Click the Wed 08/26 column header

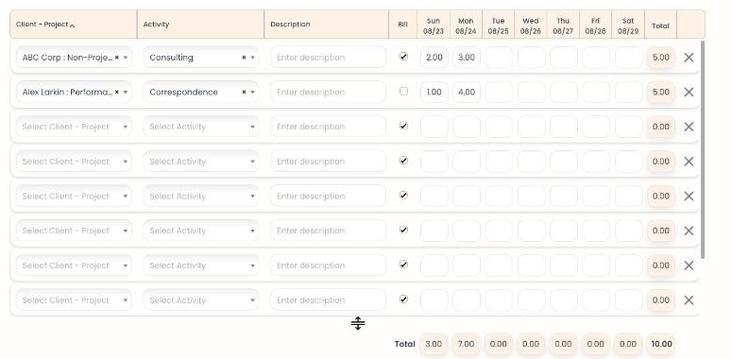pos(530,26)
